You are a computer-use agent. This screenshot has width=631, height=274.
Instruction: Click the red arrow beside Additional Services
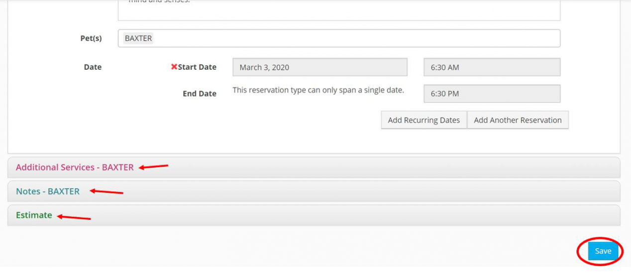click(153, 167)
